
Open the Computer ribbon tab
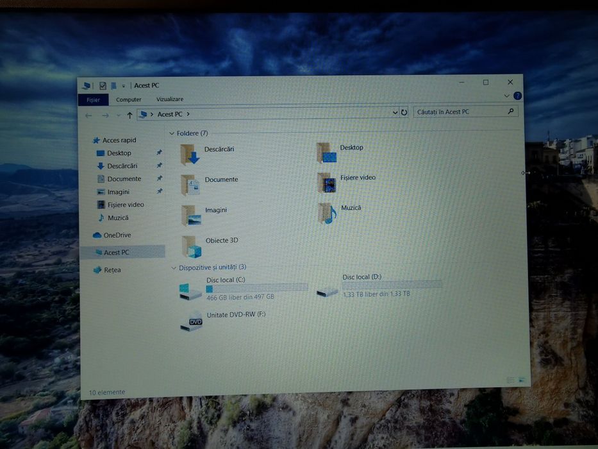pos(129,99)
